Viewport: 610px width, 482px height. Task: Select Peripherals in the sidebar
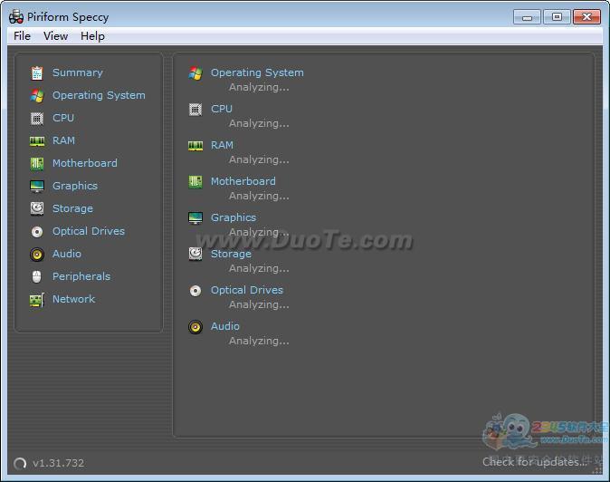(81, 276)
